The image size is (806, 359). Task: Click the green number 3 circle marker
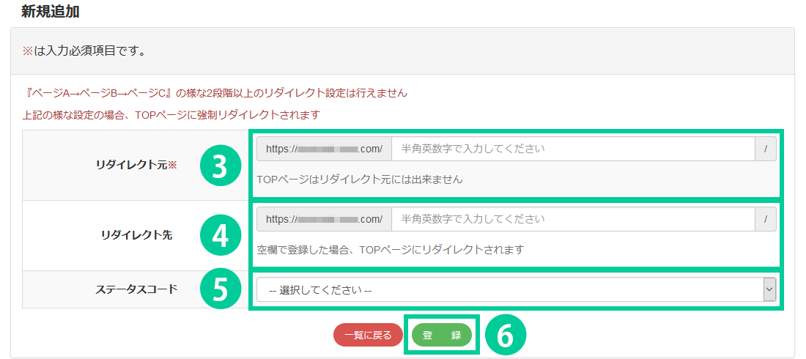[220, 166]
